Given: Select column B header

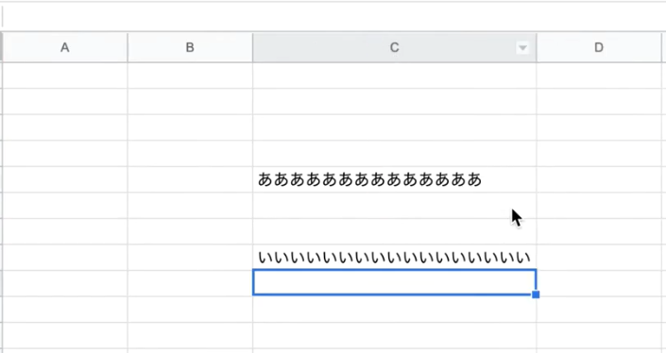Looking at the screenshot, I should (190, 47).
